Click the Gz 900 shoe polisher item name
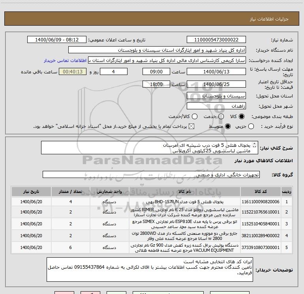 [x=185, y=248]
